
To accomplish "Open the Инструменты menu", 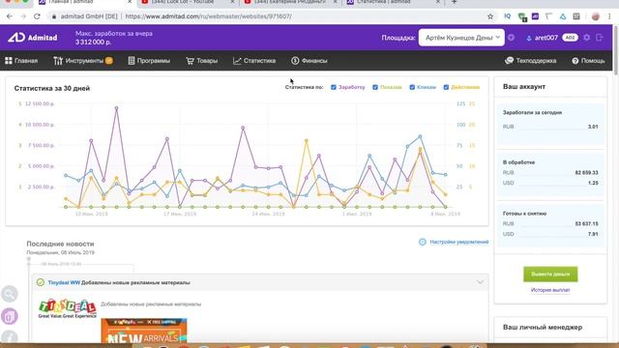I will (x=83, y=61).
